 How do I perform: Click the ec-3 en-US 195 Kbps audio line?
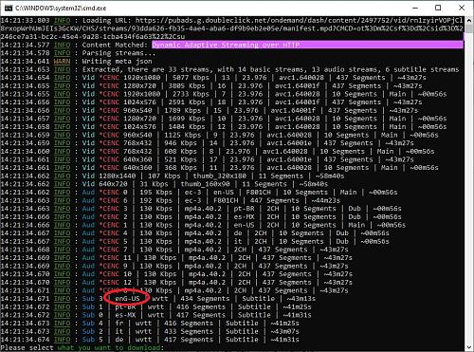pos(199,193)
